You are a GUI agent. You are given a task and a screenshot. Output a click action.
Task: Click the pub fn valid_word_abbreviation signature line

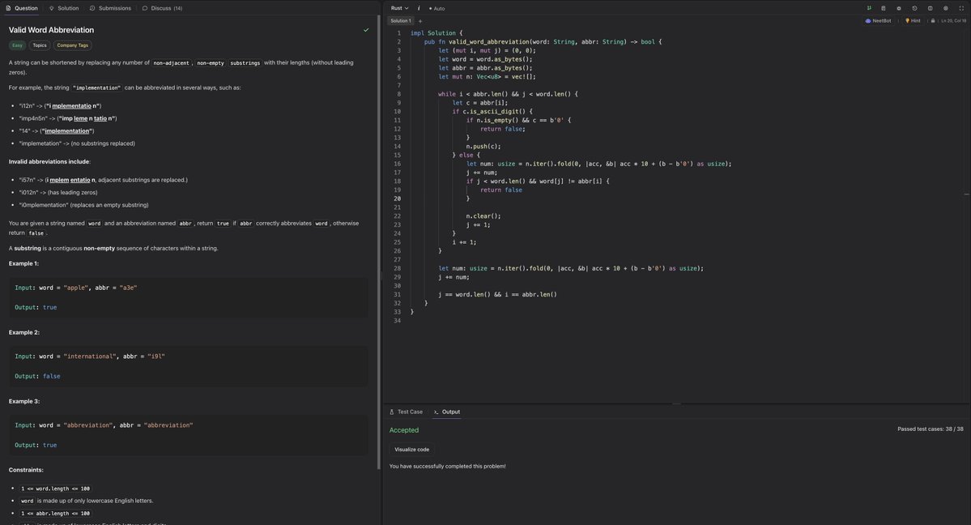pos(543,42)
